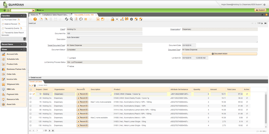Open the Process gear icon in toolbar

[131, 19]
